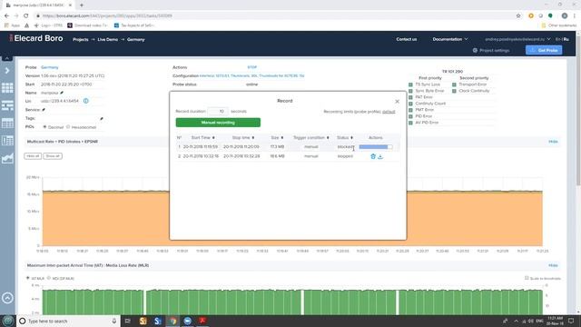Hide the IAT / MLR chart section
581x327 pixels.
(x=553, y=265)
